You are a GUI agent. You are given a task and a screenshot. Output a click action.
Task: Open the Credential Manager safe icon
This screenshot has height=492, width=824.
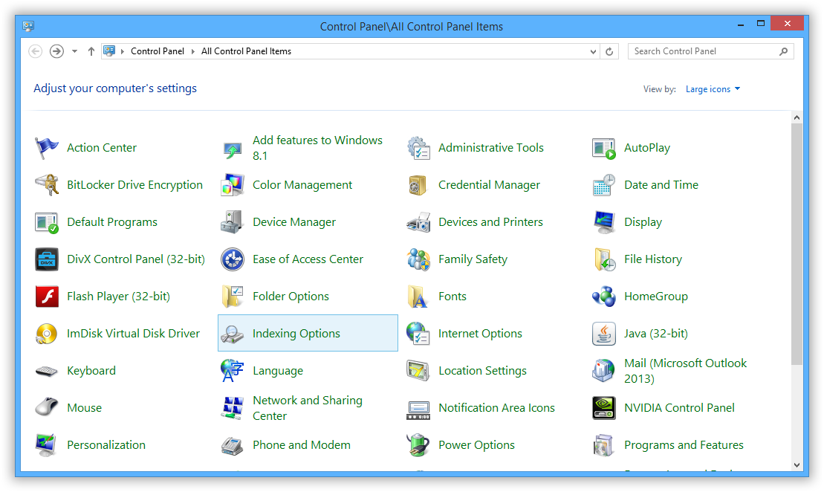(418, 185)
